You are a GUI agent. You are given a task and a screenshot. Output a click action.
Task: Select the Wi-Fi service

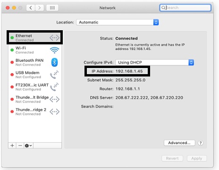[34, 50]
